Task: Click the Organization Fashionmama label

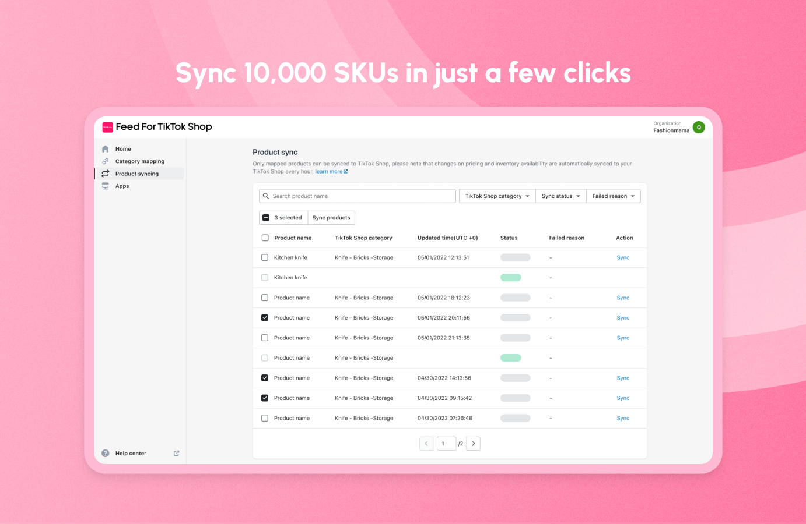Action: (671, 127)
